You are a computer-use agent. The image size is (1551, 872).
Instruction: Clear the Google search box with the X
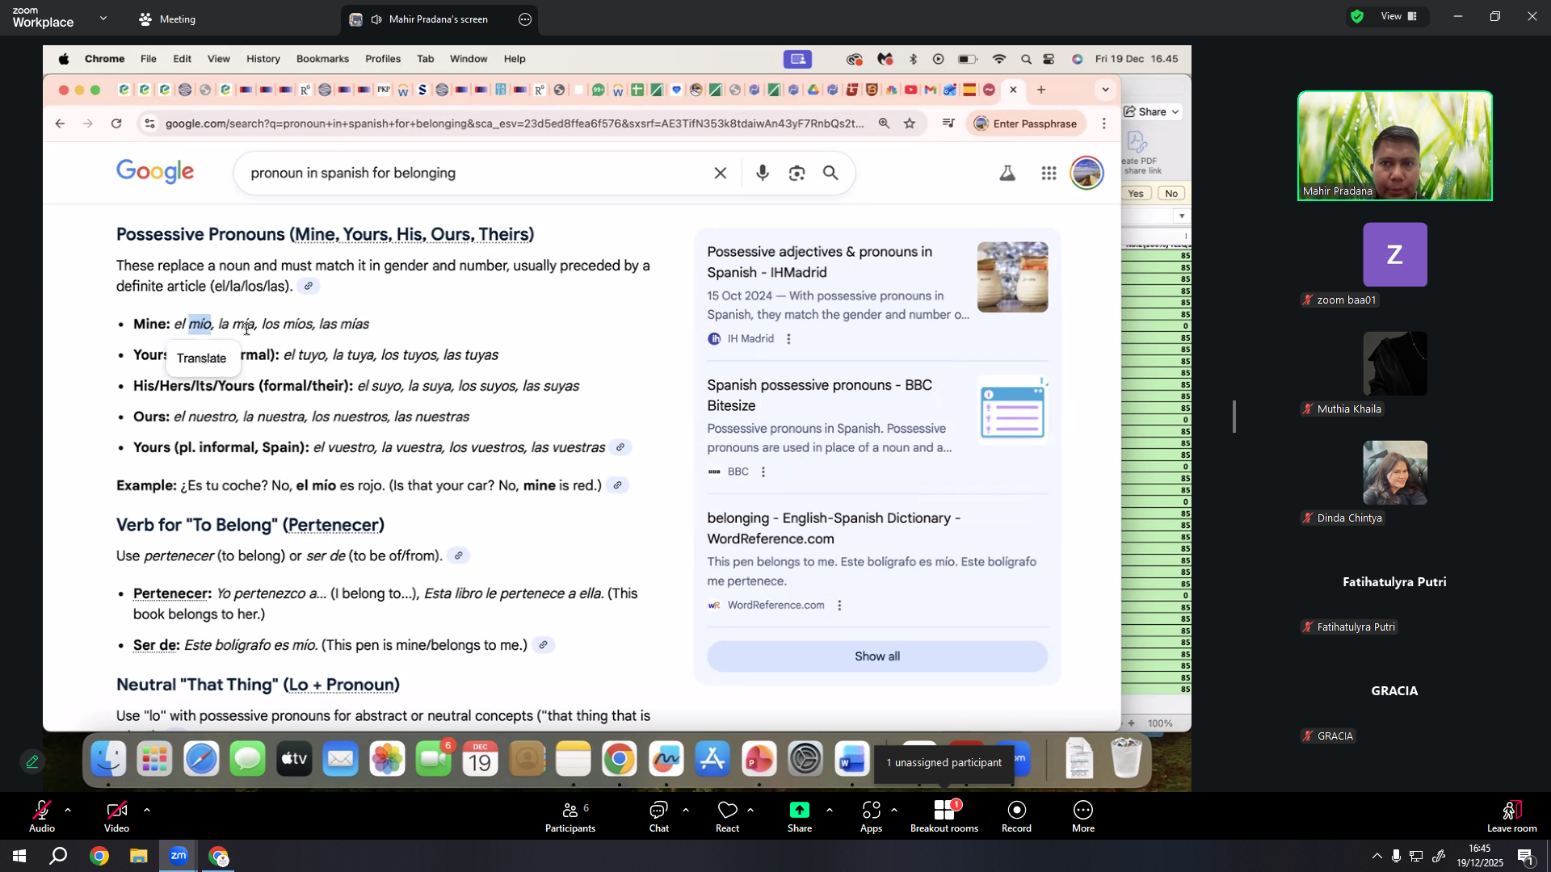point(721,173)
